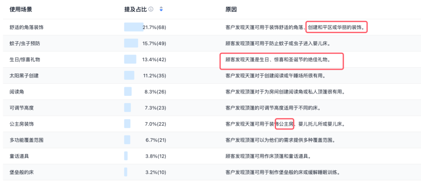The width and height of the screenshot is (421, 182).
Task: Click the 使用场景 column header
Action: (21, 9)
